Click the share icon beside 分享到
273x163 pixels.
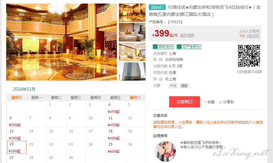point(220,102)
